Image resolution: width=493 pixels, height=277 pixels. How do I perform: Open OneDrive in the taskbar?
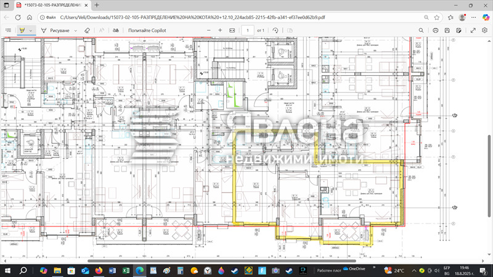[354, 269]
